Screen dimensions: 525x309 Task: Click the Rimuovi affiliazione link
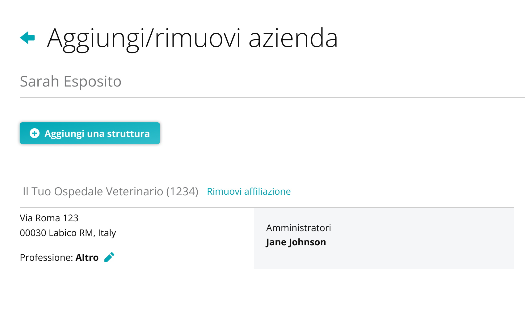click(x=249, y=191)
